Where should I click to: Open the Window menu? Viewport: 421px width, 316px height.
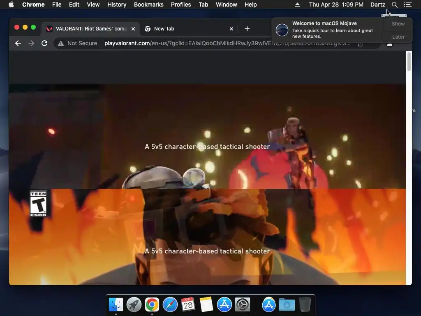(x=227, y=5)
